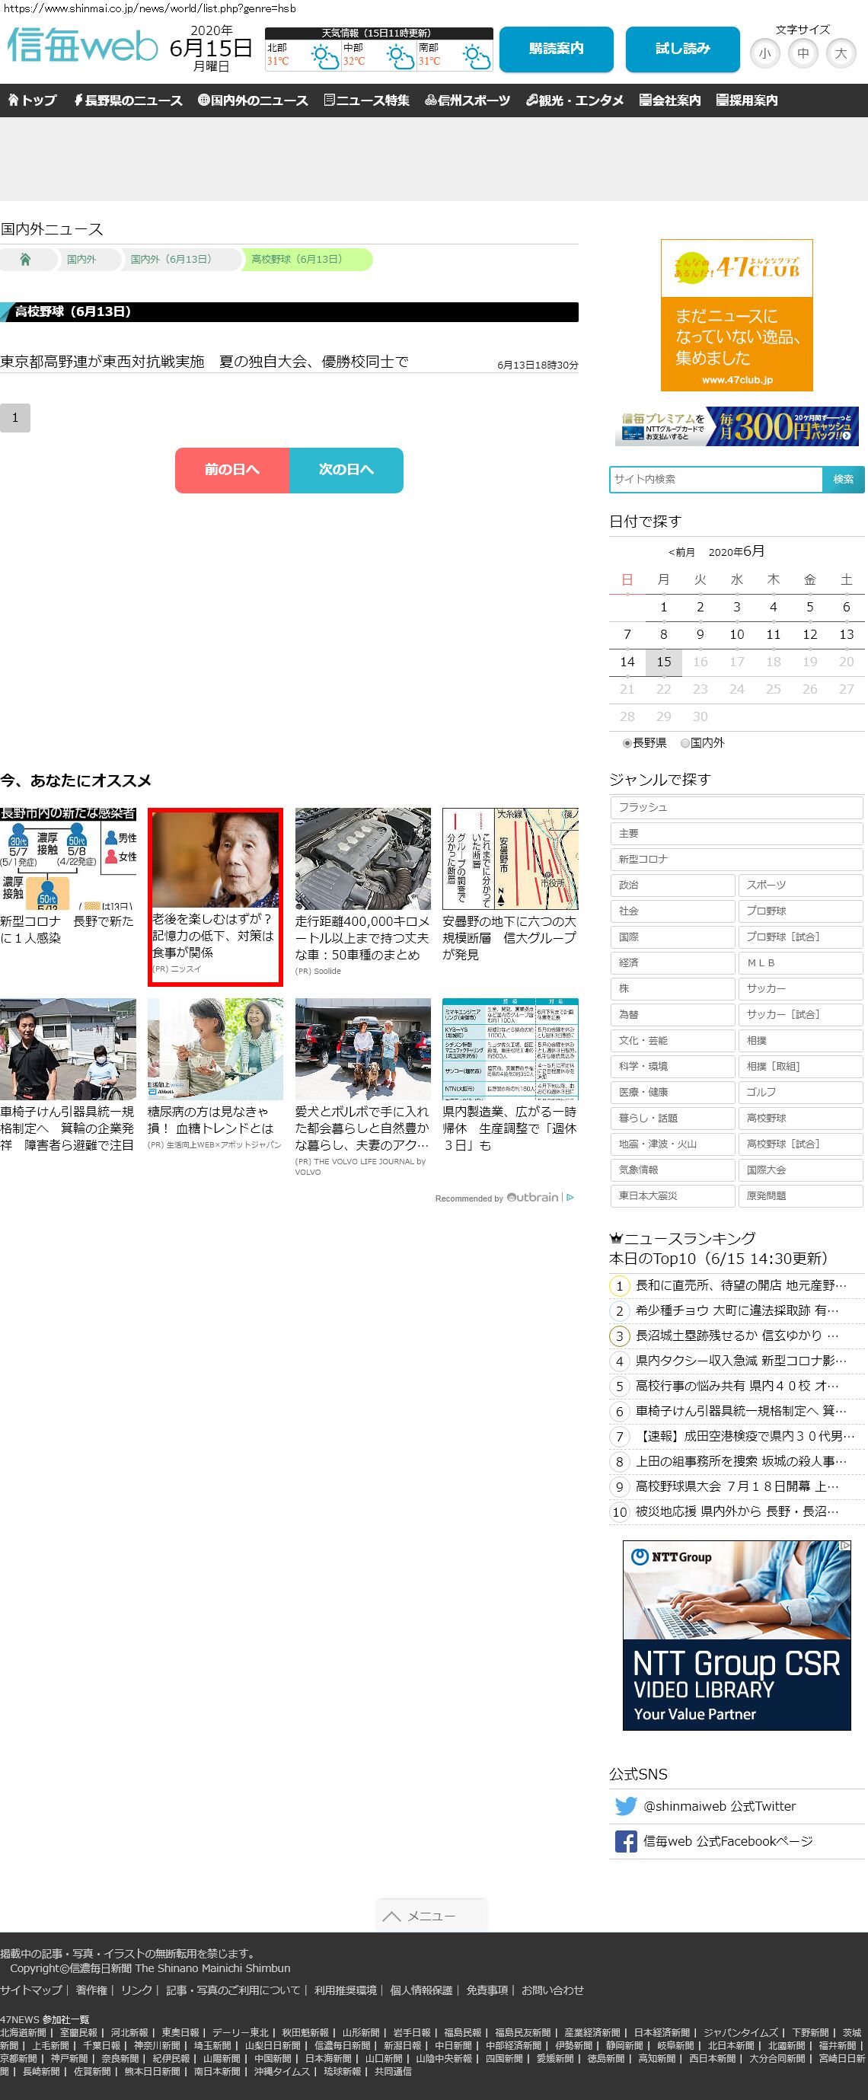Select the 長野県 radio button

tap(627, 742)
